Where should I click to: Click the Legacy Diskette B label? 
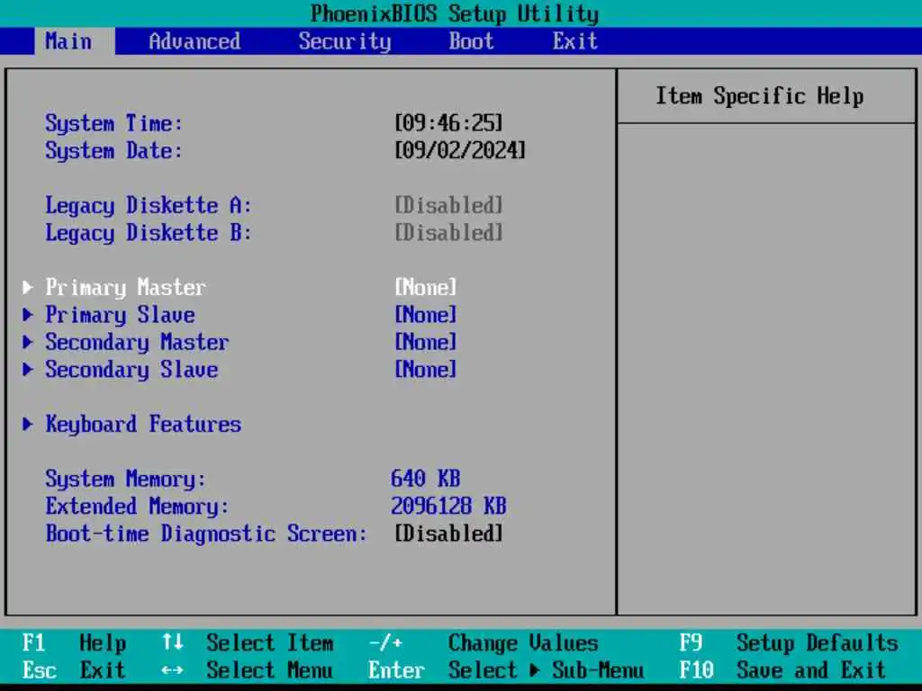click(149, 233)
